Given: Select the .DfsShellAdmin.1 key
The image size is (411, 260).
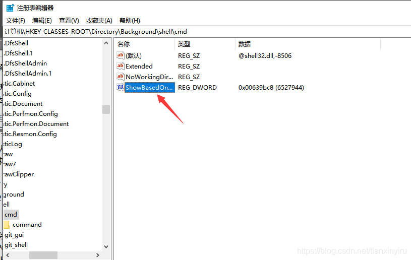Looking at the screenshot, I should (28, 73).
